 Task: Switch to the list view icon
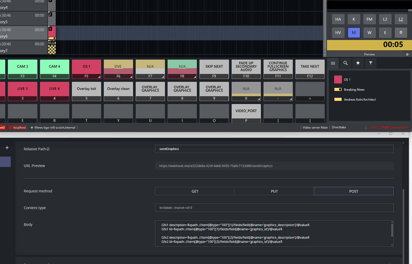333,63
